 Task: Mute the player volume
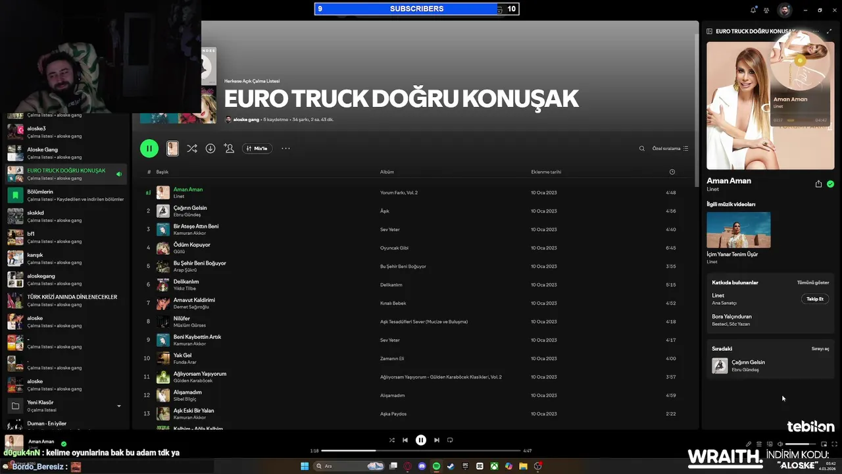point(780,444)
